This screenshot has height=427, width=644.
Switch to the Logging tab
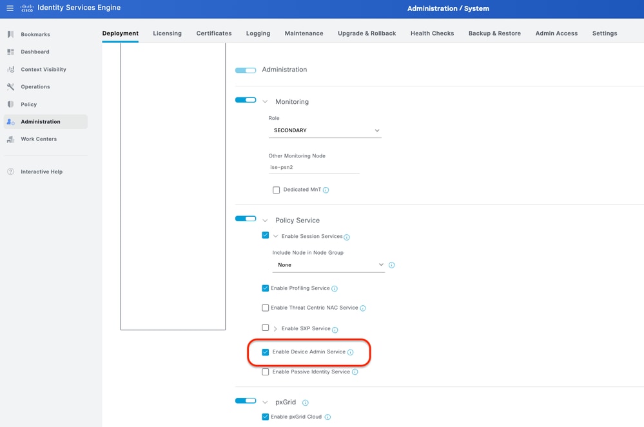tap(258, 34)
